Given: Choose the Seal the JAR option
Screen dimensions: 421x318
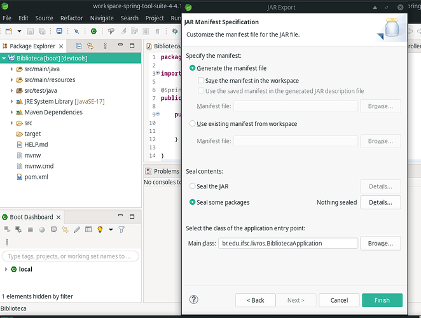Looking at the screenshot, I should [193, 186].
